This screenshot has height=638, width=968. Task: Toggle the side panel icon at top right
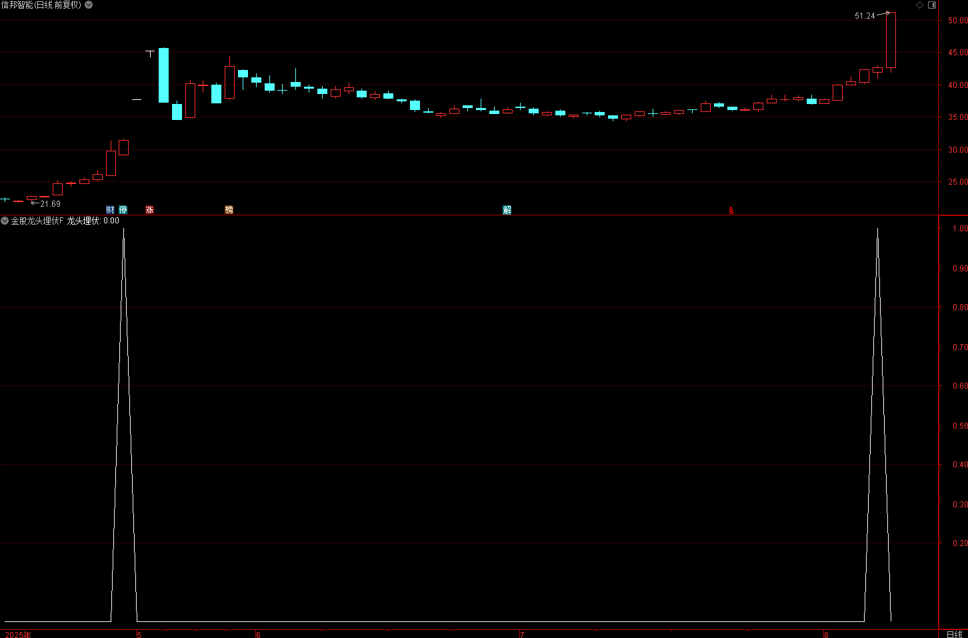(932, 5)
